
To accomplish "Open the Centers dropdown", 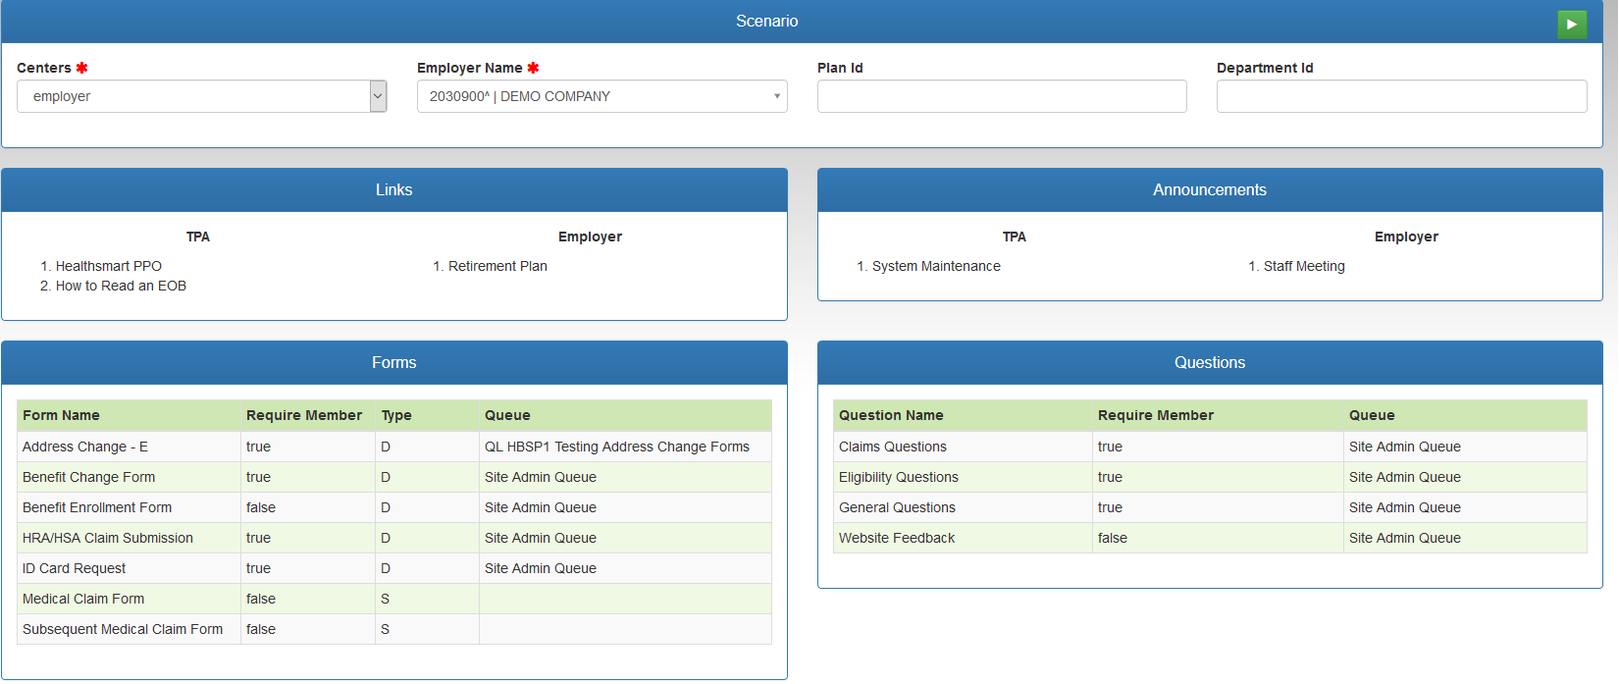I will click(x=201, y=96).
